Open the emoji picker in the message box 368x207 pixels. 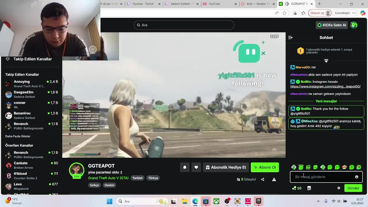point(356,177)
